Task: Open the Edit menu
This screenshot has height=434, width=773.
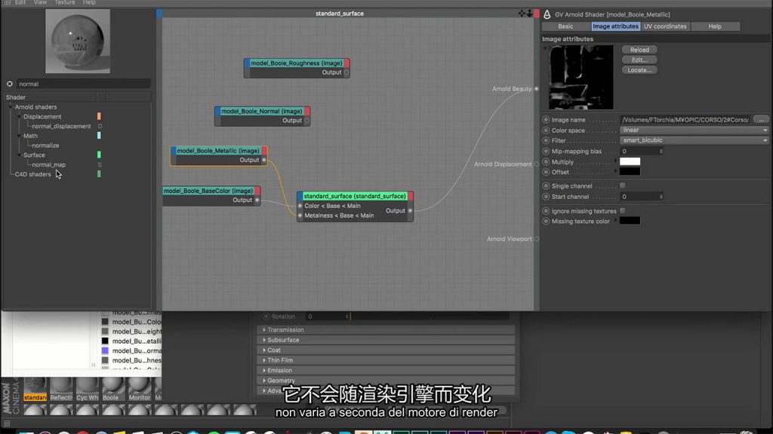Action: (x=20, y=2)
